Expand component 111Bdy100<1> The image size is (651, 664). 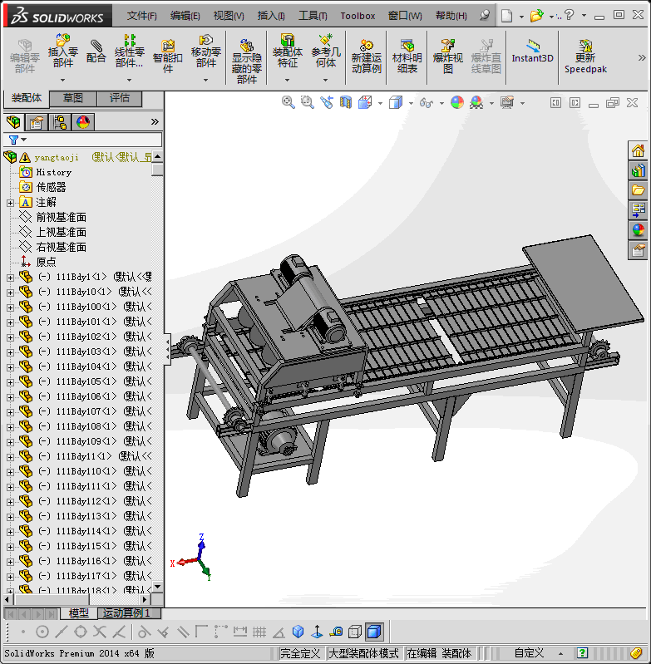tap(10, 307)
